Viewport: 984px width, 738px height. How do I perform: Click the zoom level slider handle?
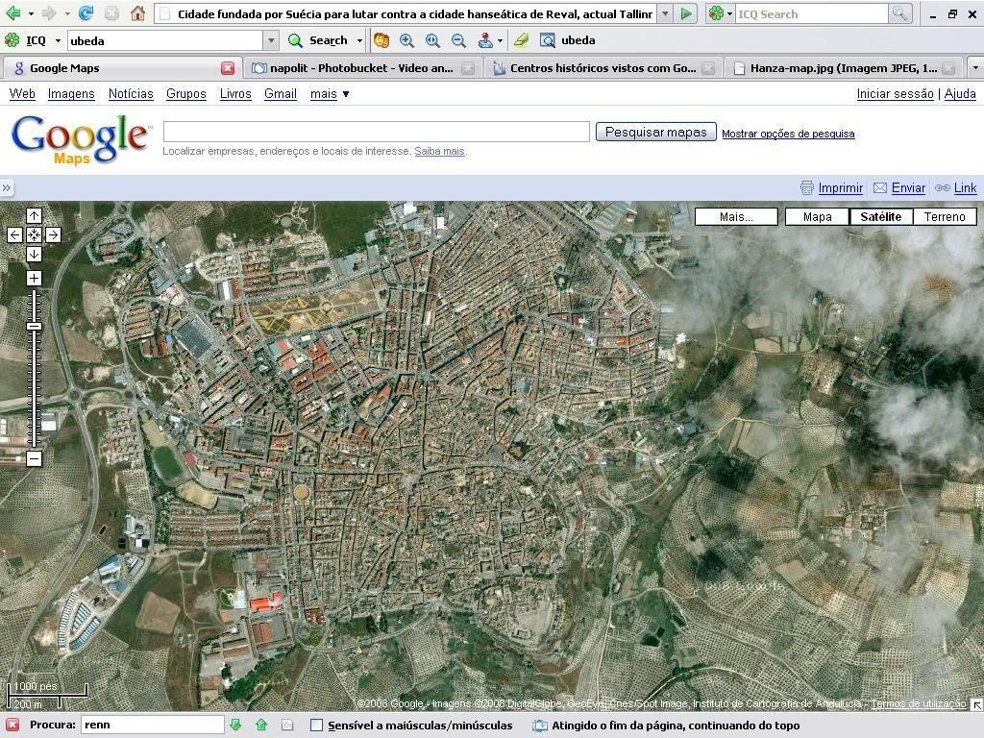pos(34,327)
